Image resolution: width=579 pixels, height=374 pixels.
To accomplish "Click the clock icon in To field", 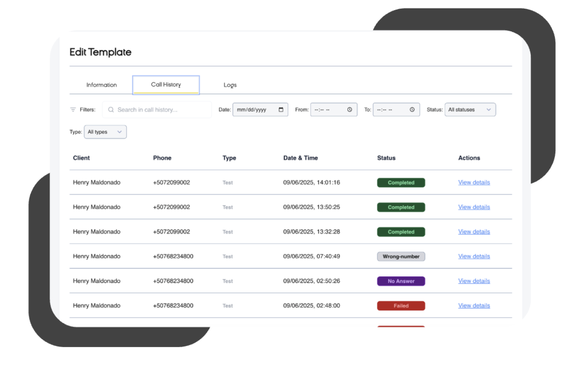I will 412,110.
